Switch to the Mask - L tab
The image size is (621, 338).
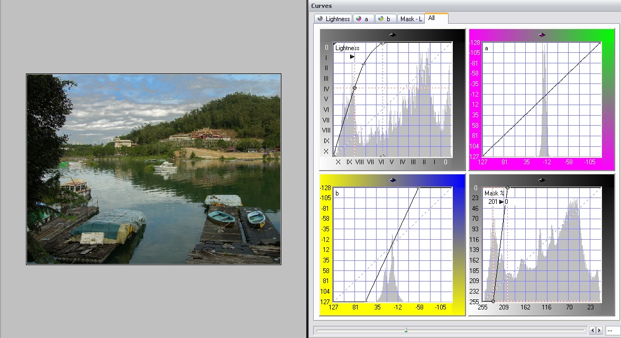pyautogui.click(x=410, y=19)
